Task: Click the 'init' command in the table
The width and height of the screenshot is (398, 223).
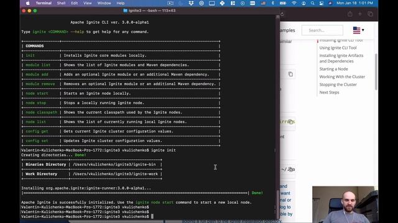Action: coord(30,55)
